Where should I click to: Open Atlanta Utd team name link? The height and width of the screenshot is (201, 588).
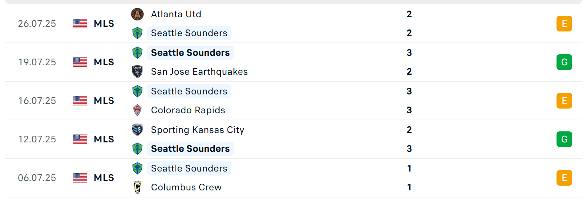click(176, 14)
